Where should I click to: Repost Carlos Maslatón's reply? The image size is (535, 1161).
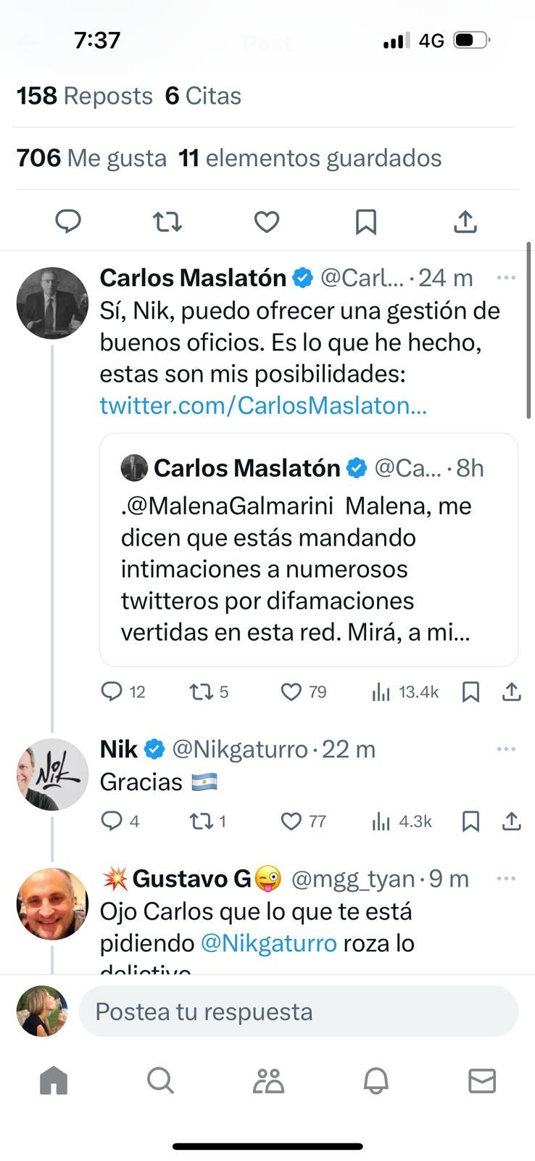[x=200, y=692]
